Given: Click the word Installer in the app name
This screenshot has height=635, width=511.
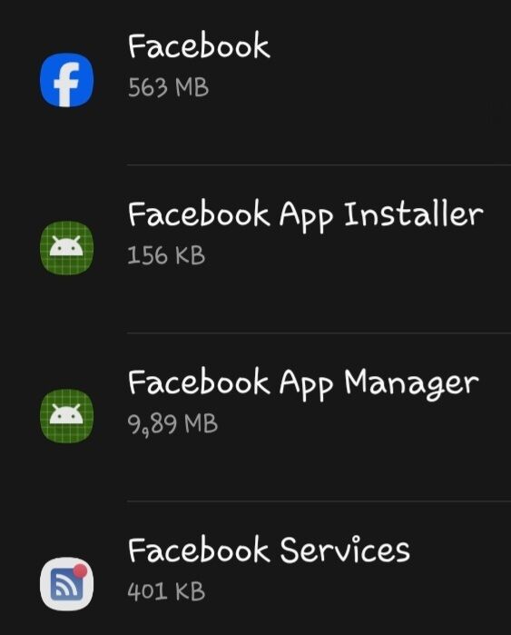Looking at the screenshot, I should point(414,213).
